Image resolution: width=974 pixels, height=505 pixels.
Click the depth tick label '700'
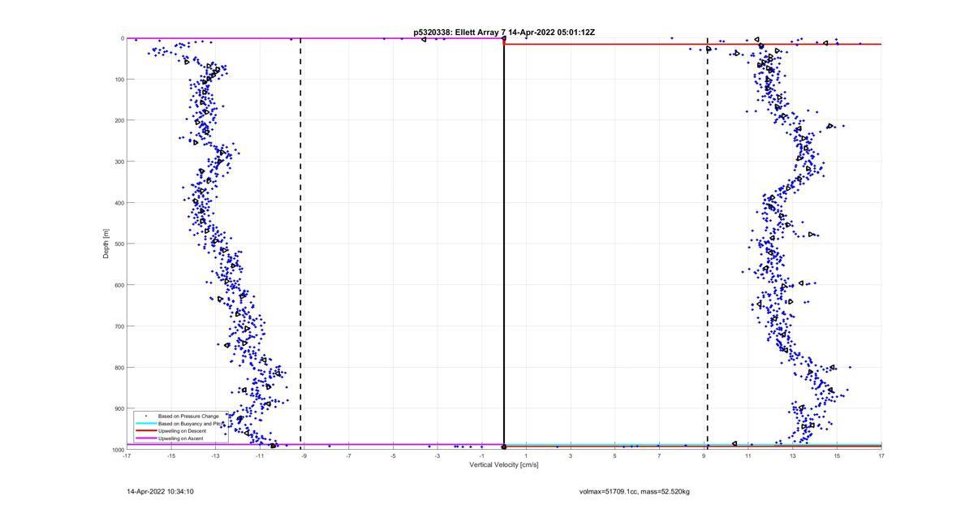pyautogui.click(x=119, y=326)
